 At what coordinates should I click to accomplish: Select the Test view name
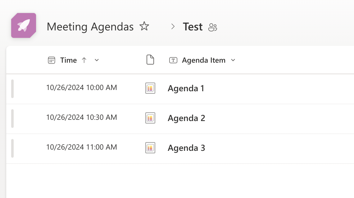click(x=193, y=27)
